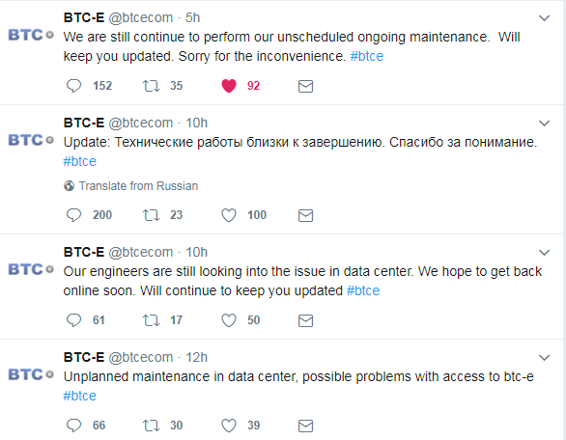Like the 12h tweet with 39 likes
The height and width of the screenshot is (440, 566).
pos(229,426)
